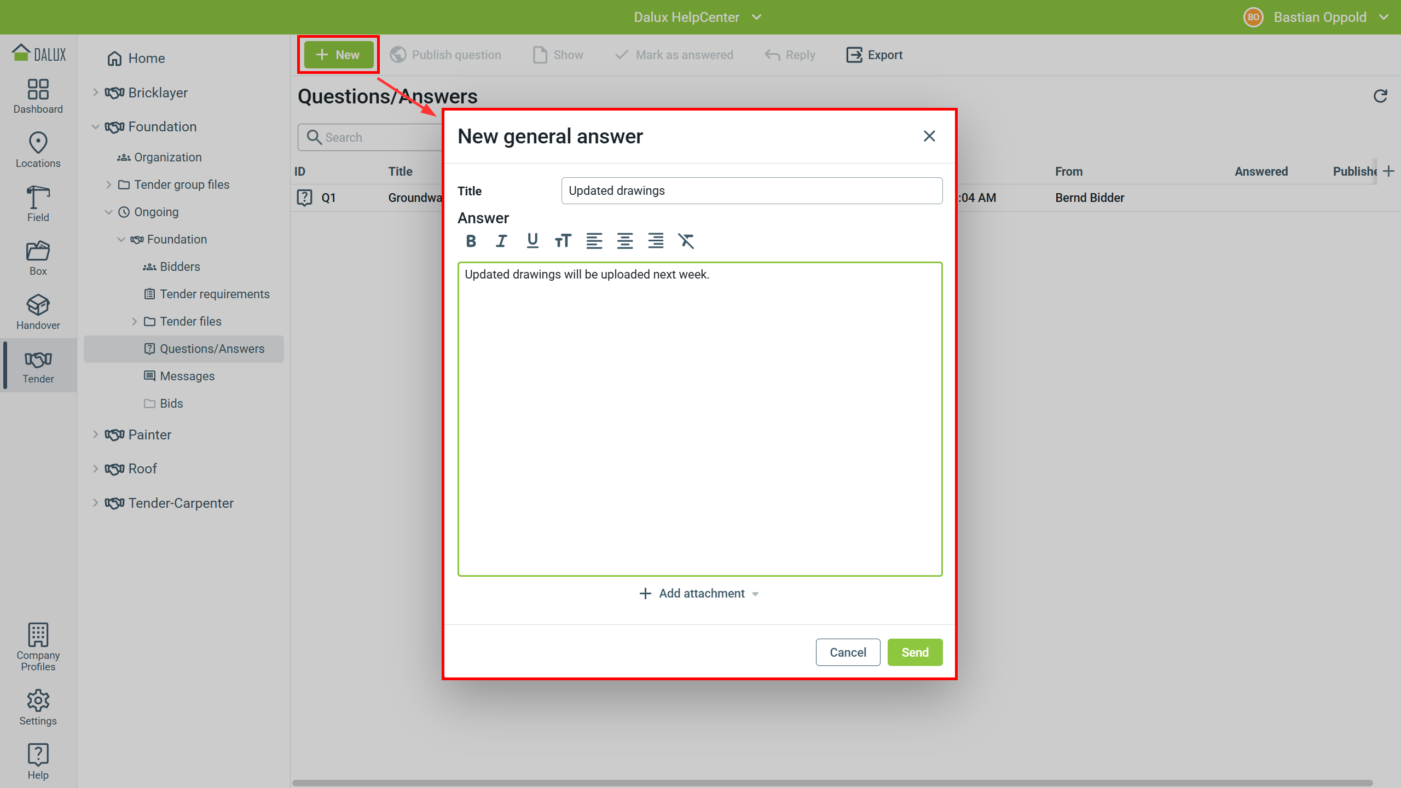Open the user account menu chevron
This screenshot has height=788, width=1401.
coord(1384,17)
